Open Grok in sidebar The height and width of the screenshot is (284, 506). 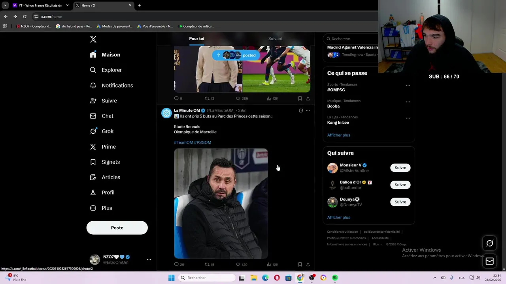coord(102,131)
